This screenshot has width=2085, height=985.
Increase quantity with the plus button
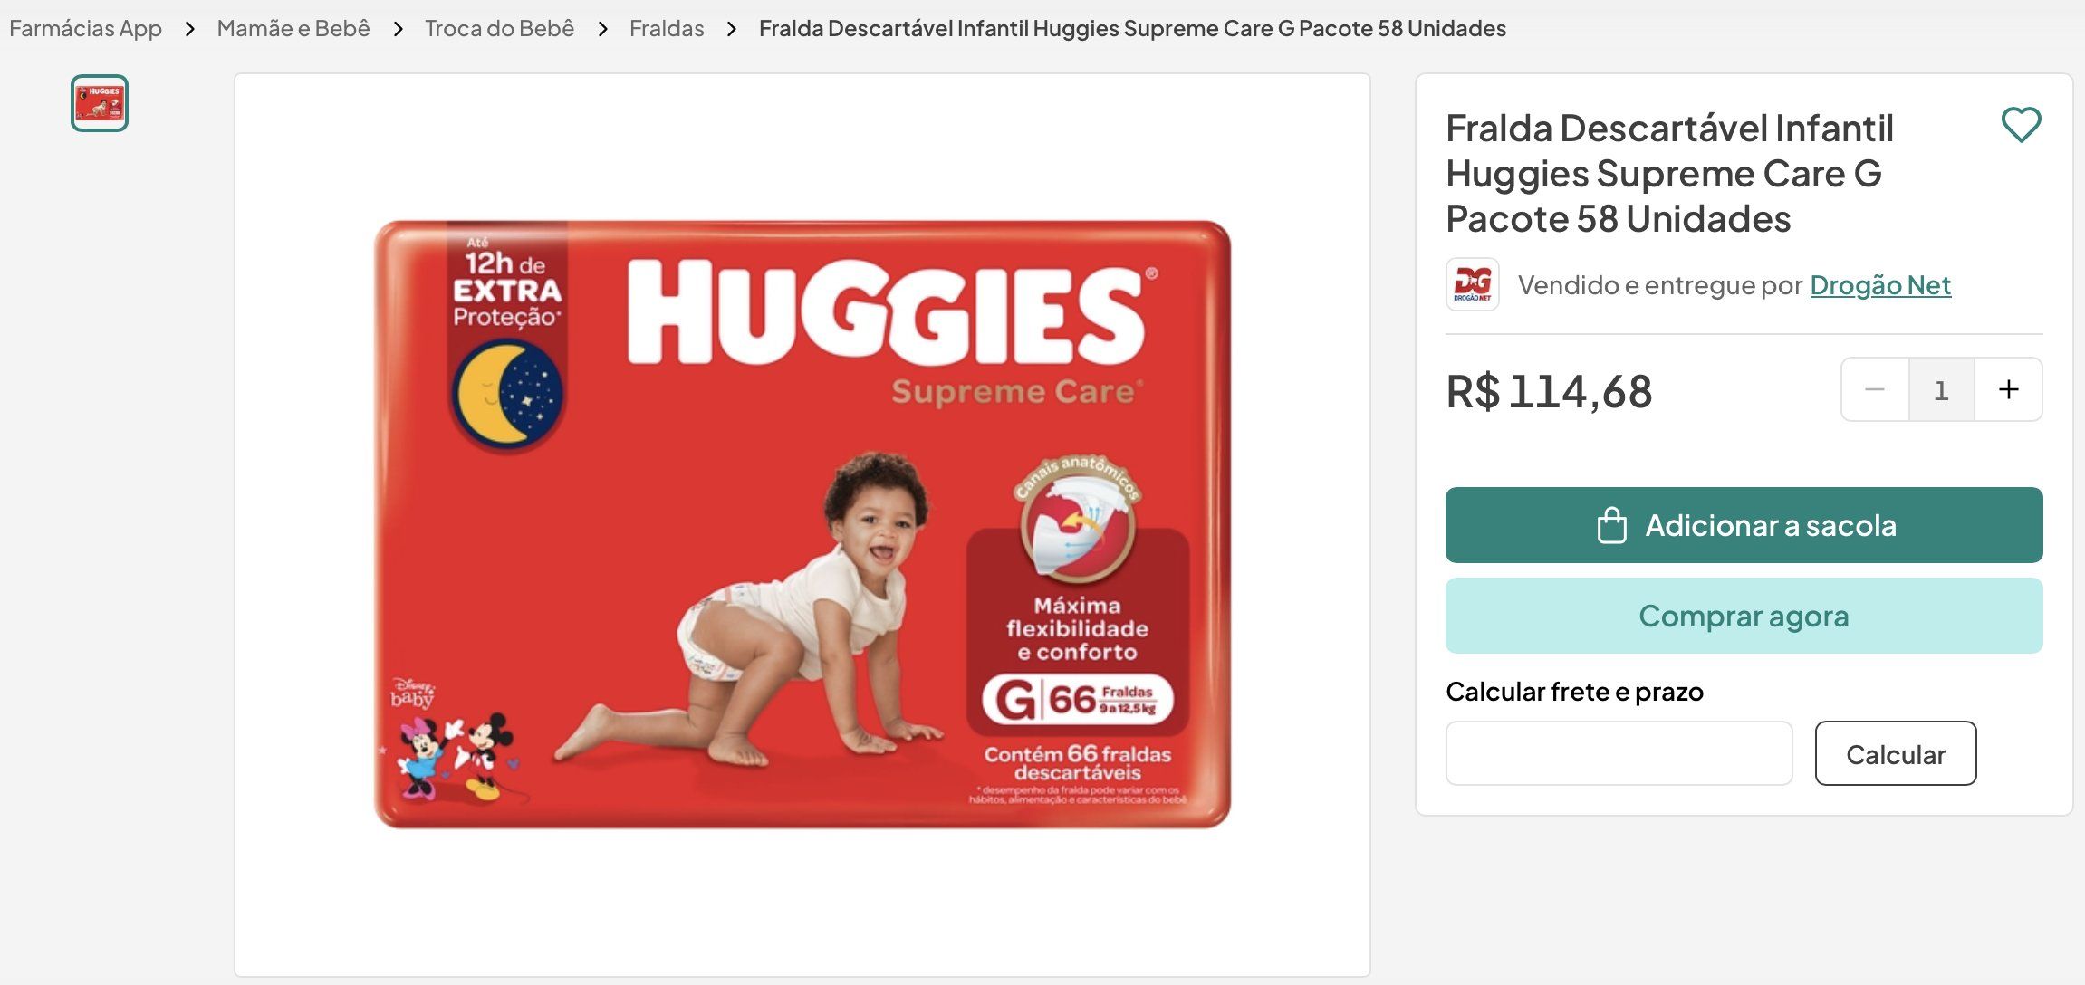coord(2008,389)
